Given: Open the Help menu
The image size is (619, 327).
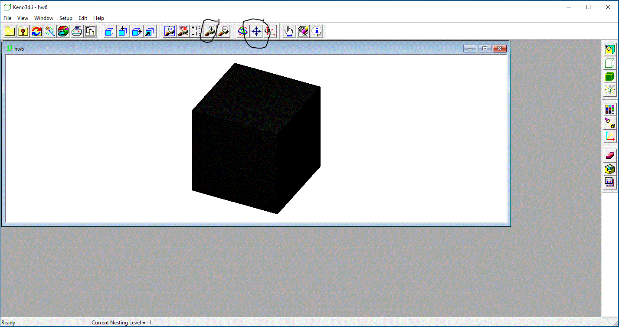Looking at the screenshot, I should click(x=98, y=18).
